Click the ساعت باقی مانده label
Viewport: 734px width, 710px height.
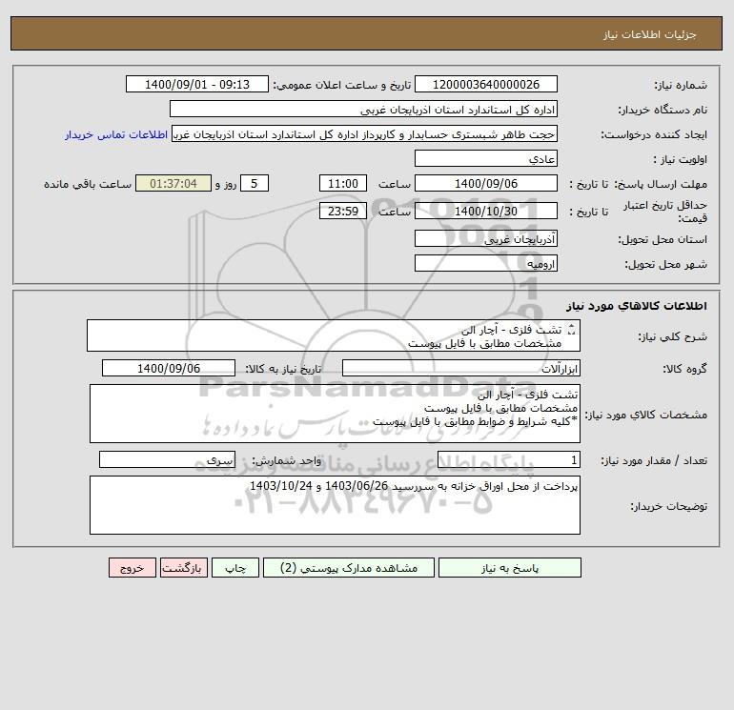[x=88, y=184]
